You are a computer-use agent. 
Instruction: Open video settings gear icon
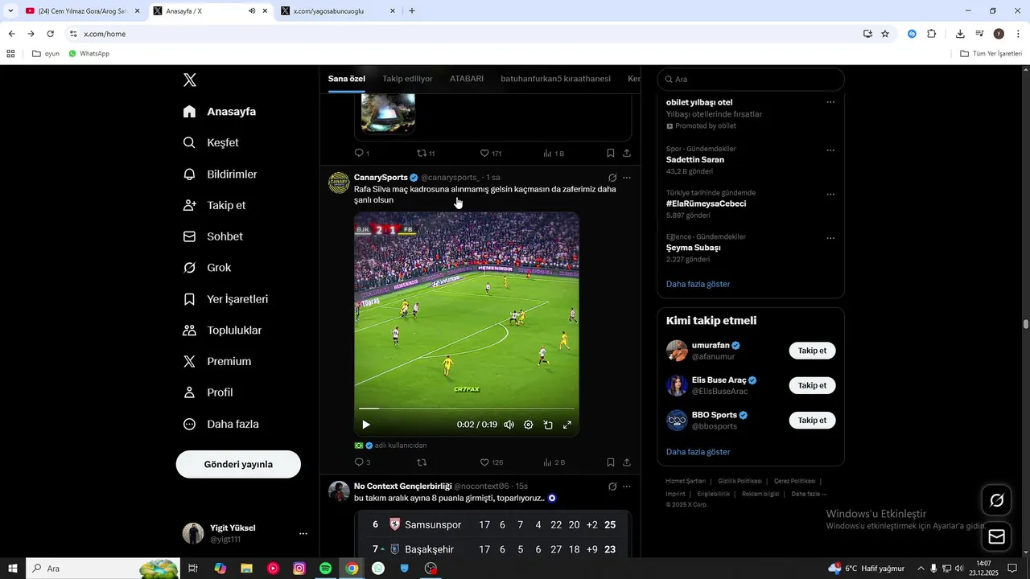tap(529, 425)
